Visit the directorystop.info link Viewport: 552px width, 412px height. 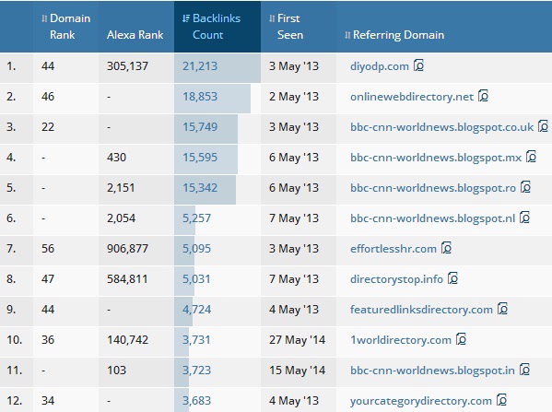click(x=397, y=279)
